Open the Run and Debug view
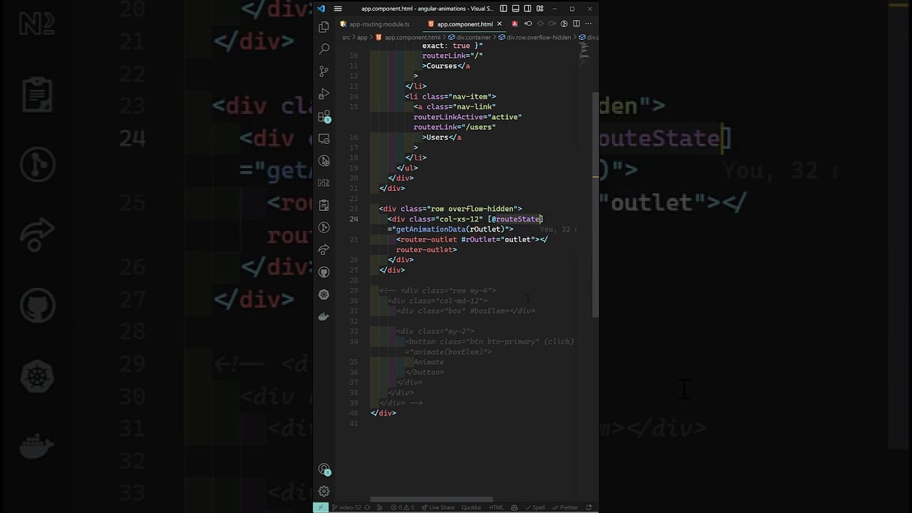The height and width of the screenshot is (513, 912). tap(324, 94)
